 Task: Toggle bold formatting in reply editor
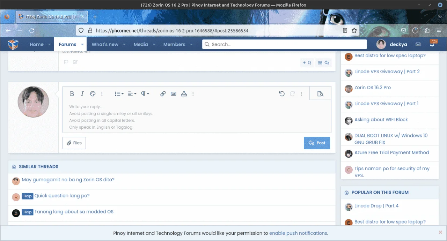pyautogui.click(x=72, y=94)
